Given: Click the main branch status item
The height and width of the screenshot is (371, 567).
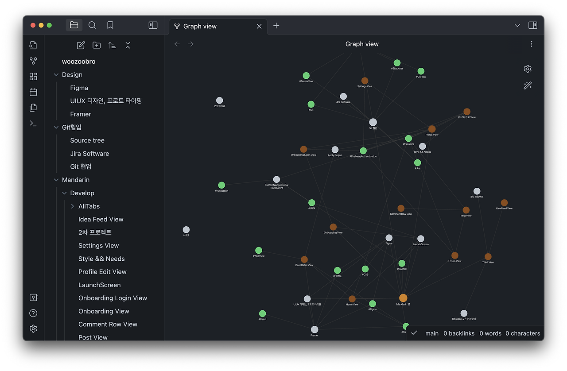Looking at the screenshot, I should [432, 333].
